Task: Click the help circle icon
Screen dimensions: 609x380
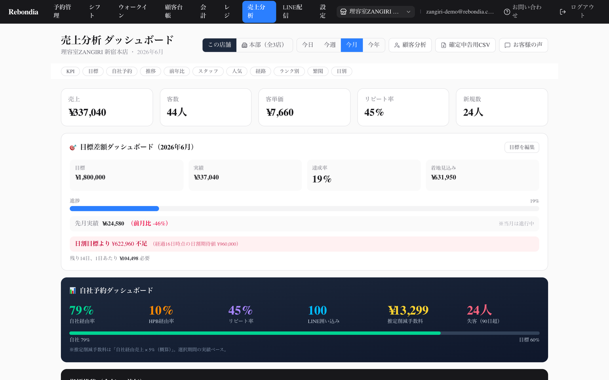Action: pyautogui.click(x=507, y=12)
